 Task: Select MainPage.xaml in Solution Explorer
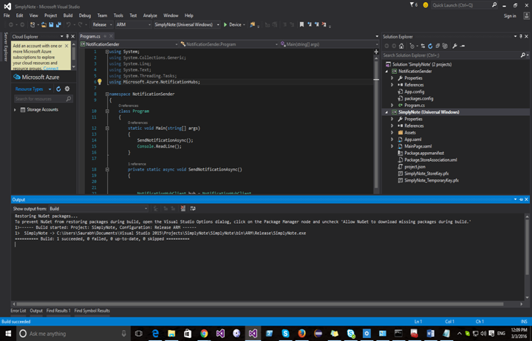click(417, 146)
